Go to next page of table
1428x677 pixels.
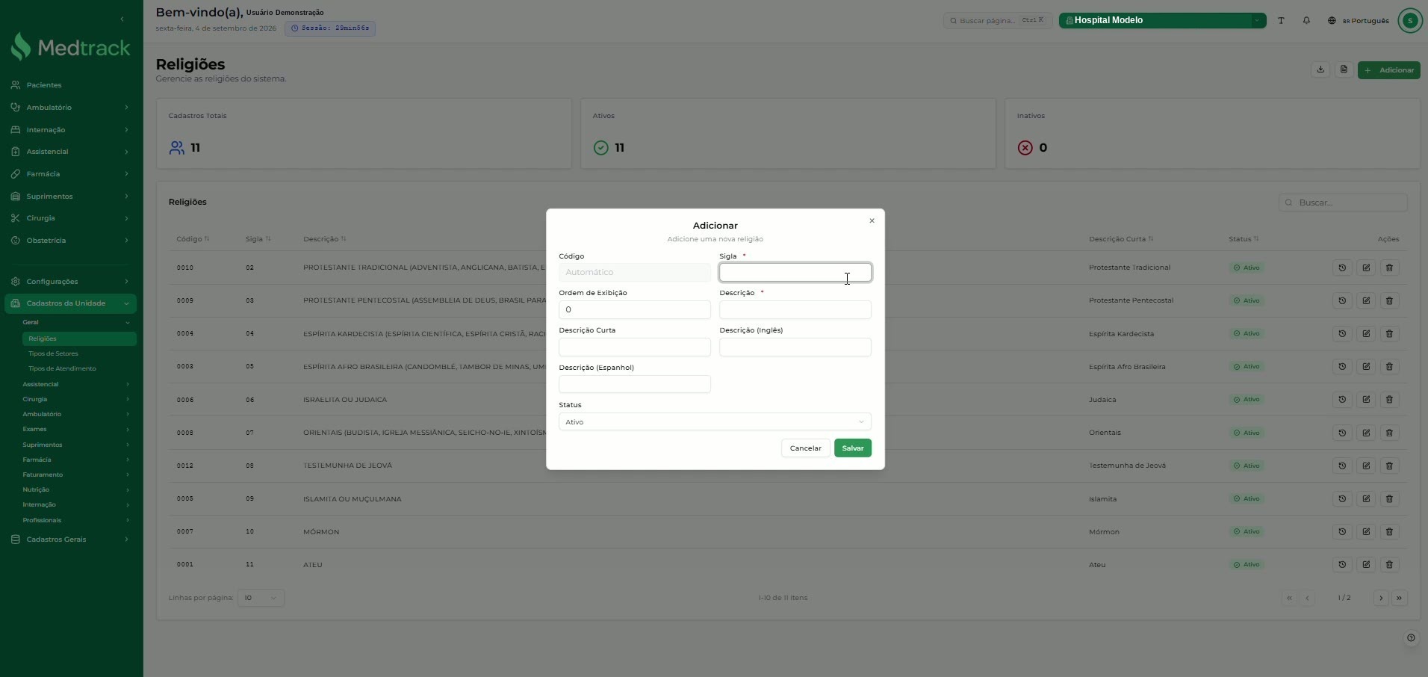1381,598
